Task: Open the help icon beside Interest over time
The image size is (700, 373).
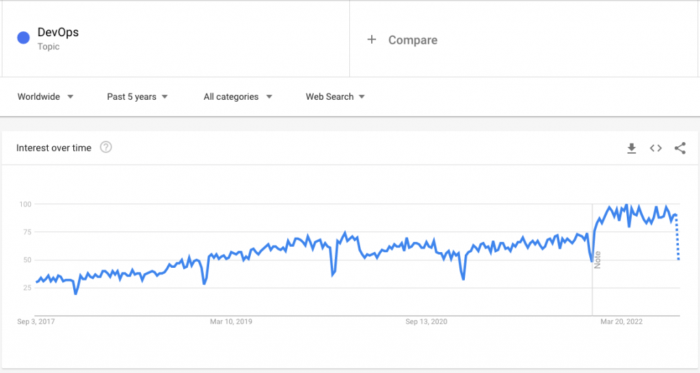Action: 106,148
